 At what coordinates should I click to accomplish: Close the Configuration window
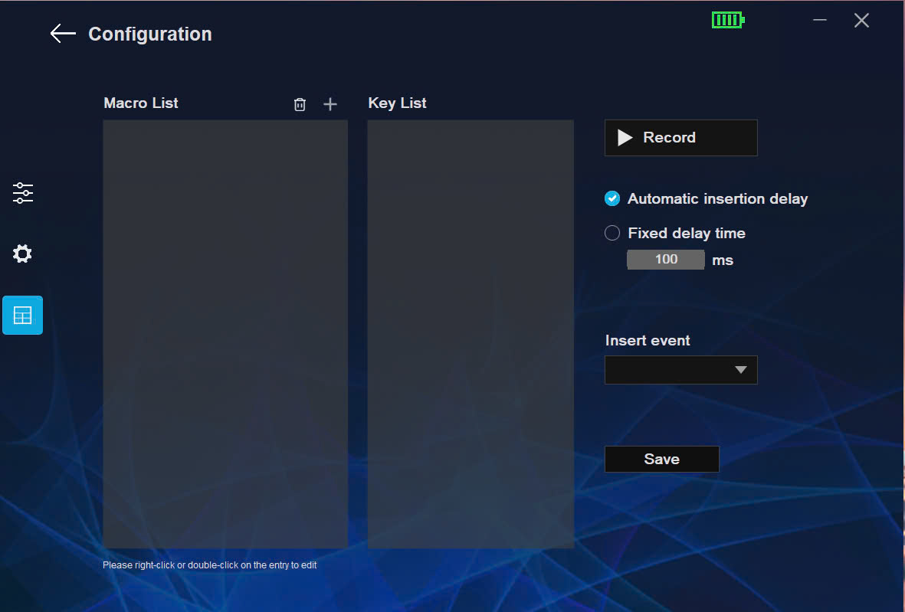[862, 21]
